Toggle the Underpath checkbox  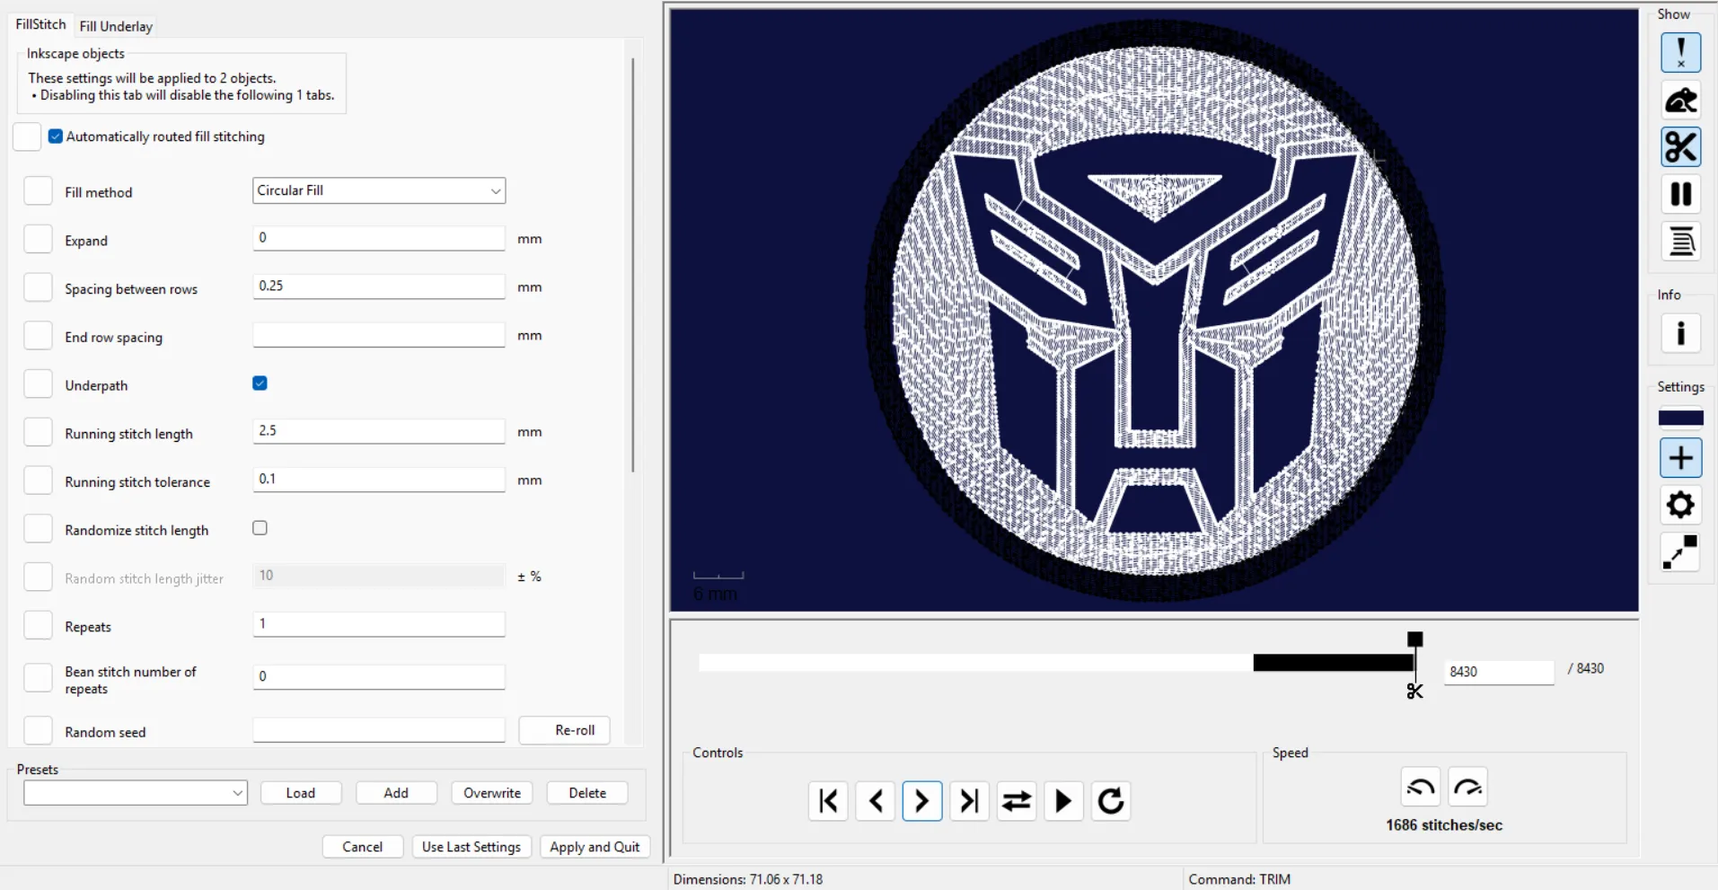pyautogui.click(x=260, y=383)
